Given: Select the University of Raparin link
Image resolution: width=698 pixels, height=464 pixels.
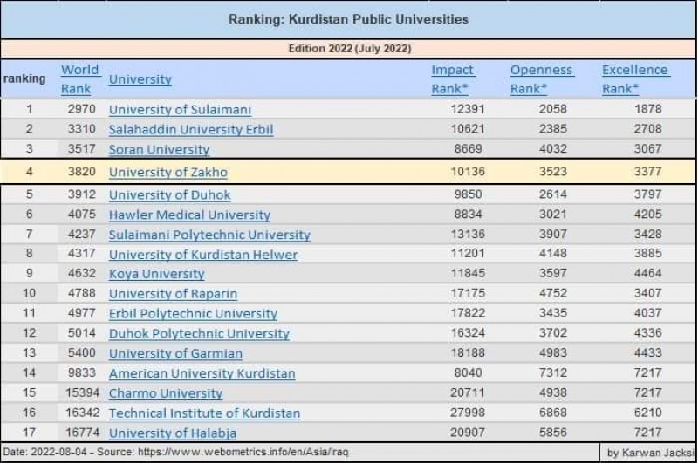Looking at the screenshot, I should click(173, 294).
